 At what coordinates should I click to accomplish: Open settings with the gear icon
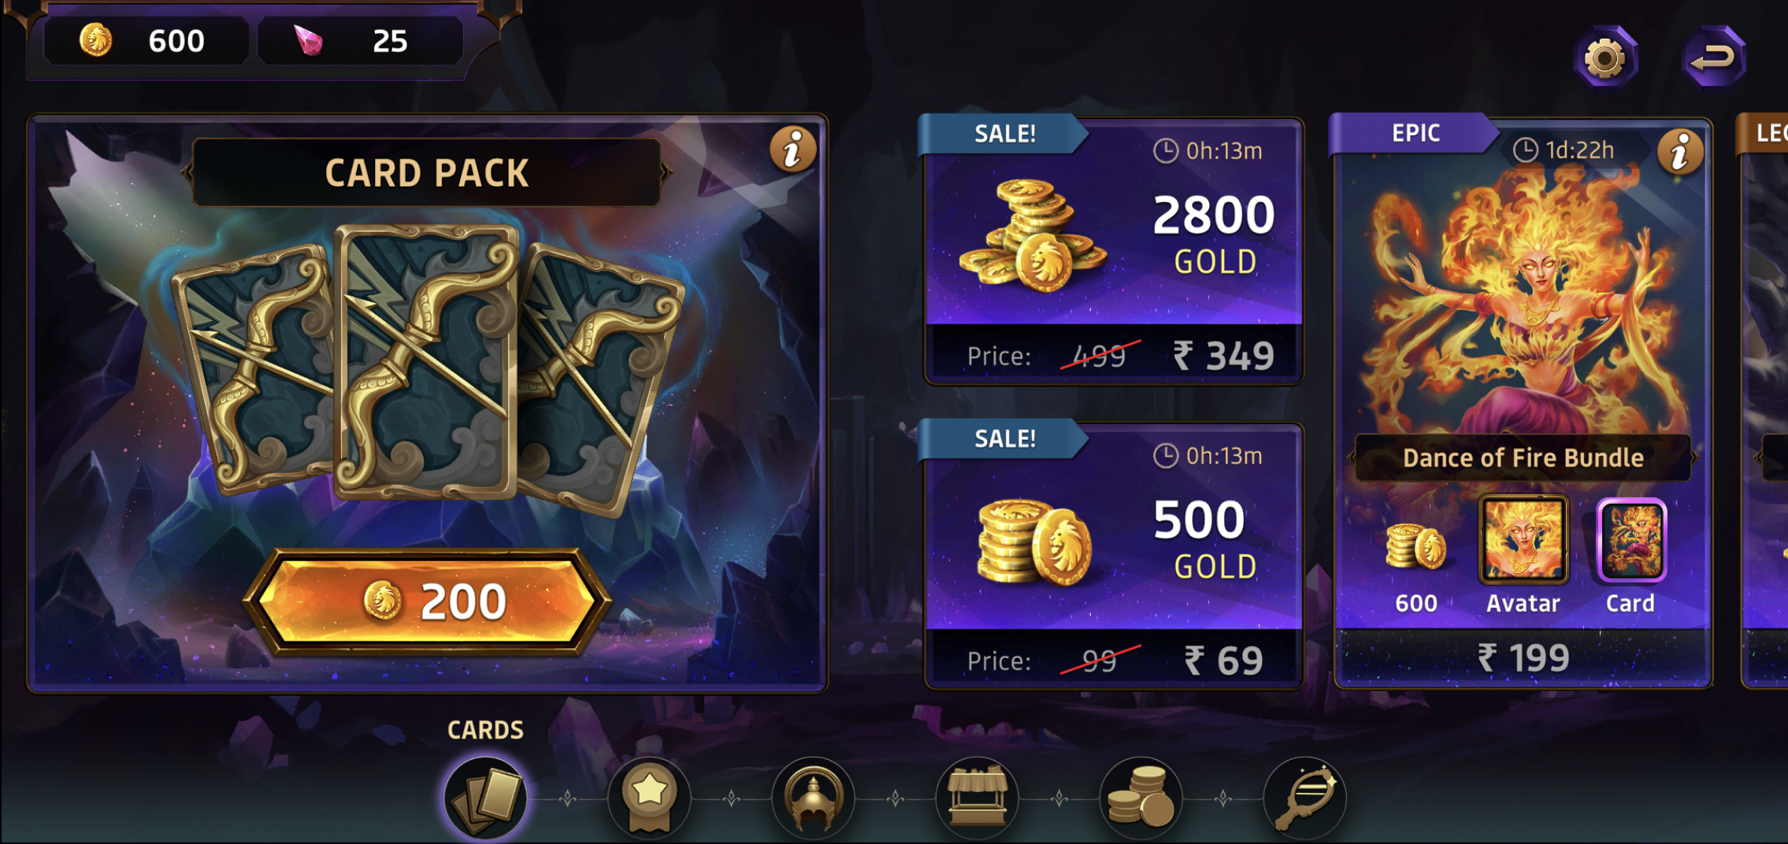(x=1605, y=57)
